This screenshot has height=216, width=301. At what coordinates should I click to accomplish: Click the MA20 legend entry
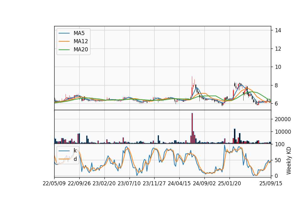click(73, 49)
